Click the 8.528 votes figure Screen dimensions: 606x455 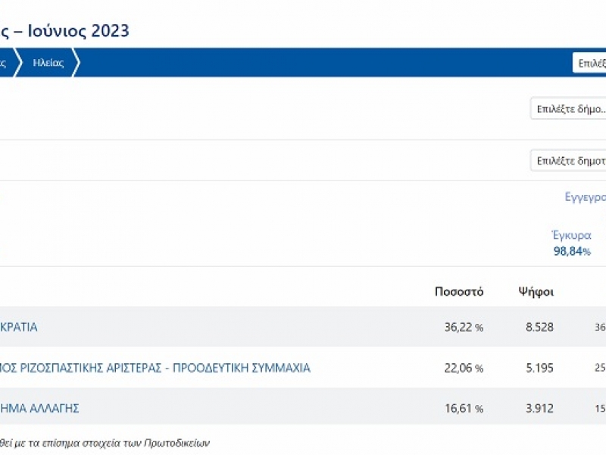(539, 328)
